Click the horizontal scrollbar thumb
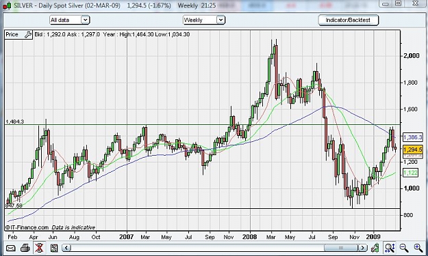 [x=341, y=248]
